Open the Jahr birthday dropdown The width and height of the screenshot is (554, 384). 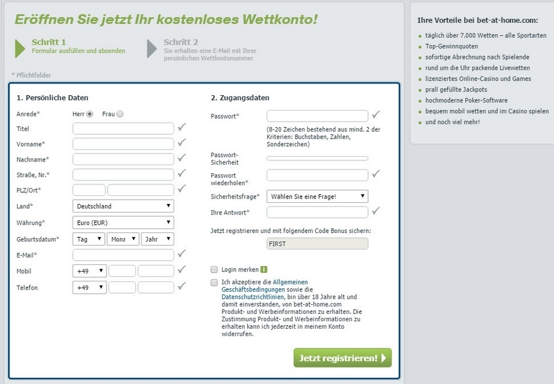tap(157, 239)
